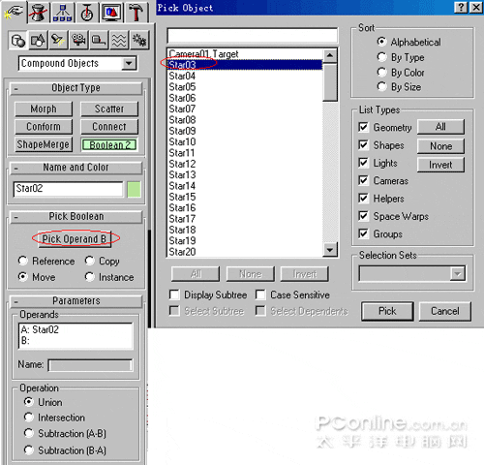Open the Motion command panel tab
The height and width of the screenshot is (465, 484).
coord(87,13)
